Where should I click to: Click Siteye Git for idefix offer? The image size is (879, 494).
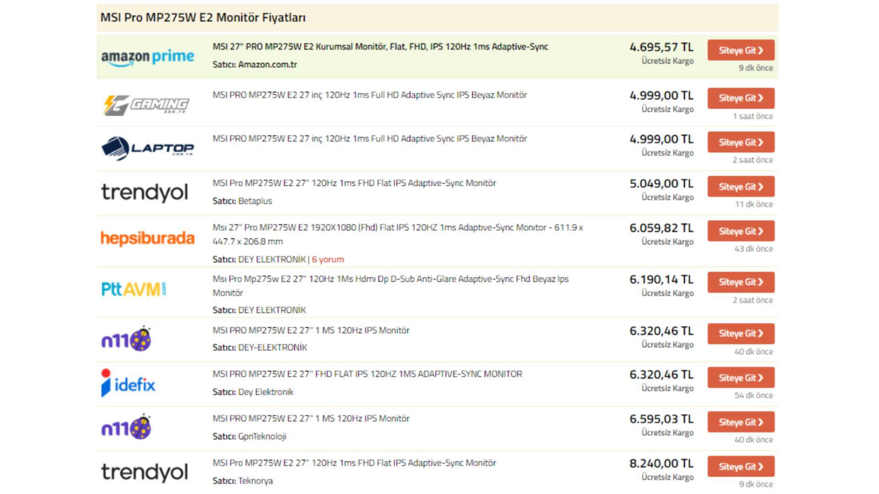741,378
